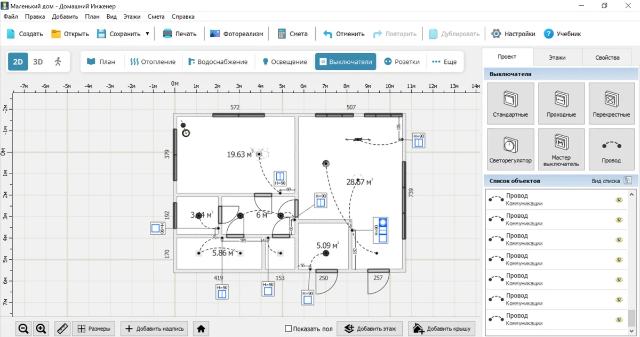The height and width of the screenshot is (337, 640).
Task: Choose the Pass-through (Проходные) switch type
Action: coord(561,103)
